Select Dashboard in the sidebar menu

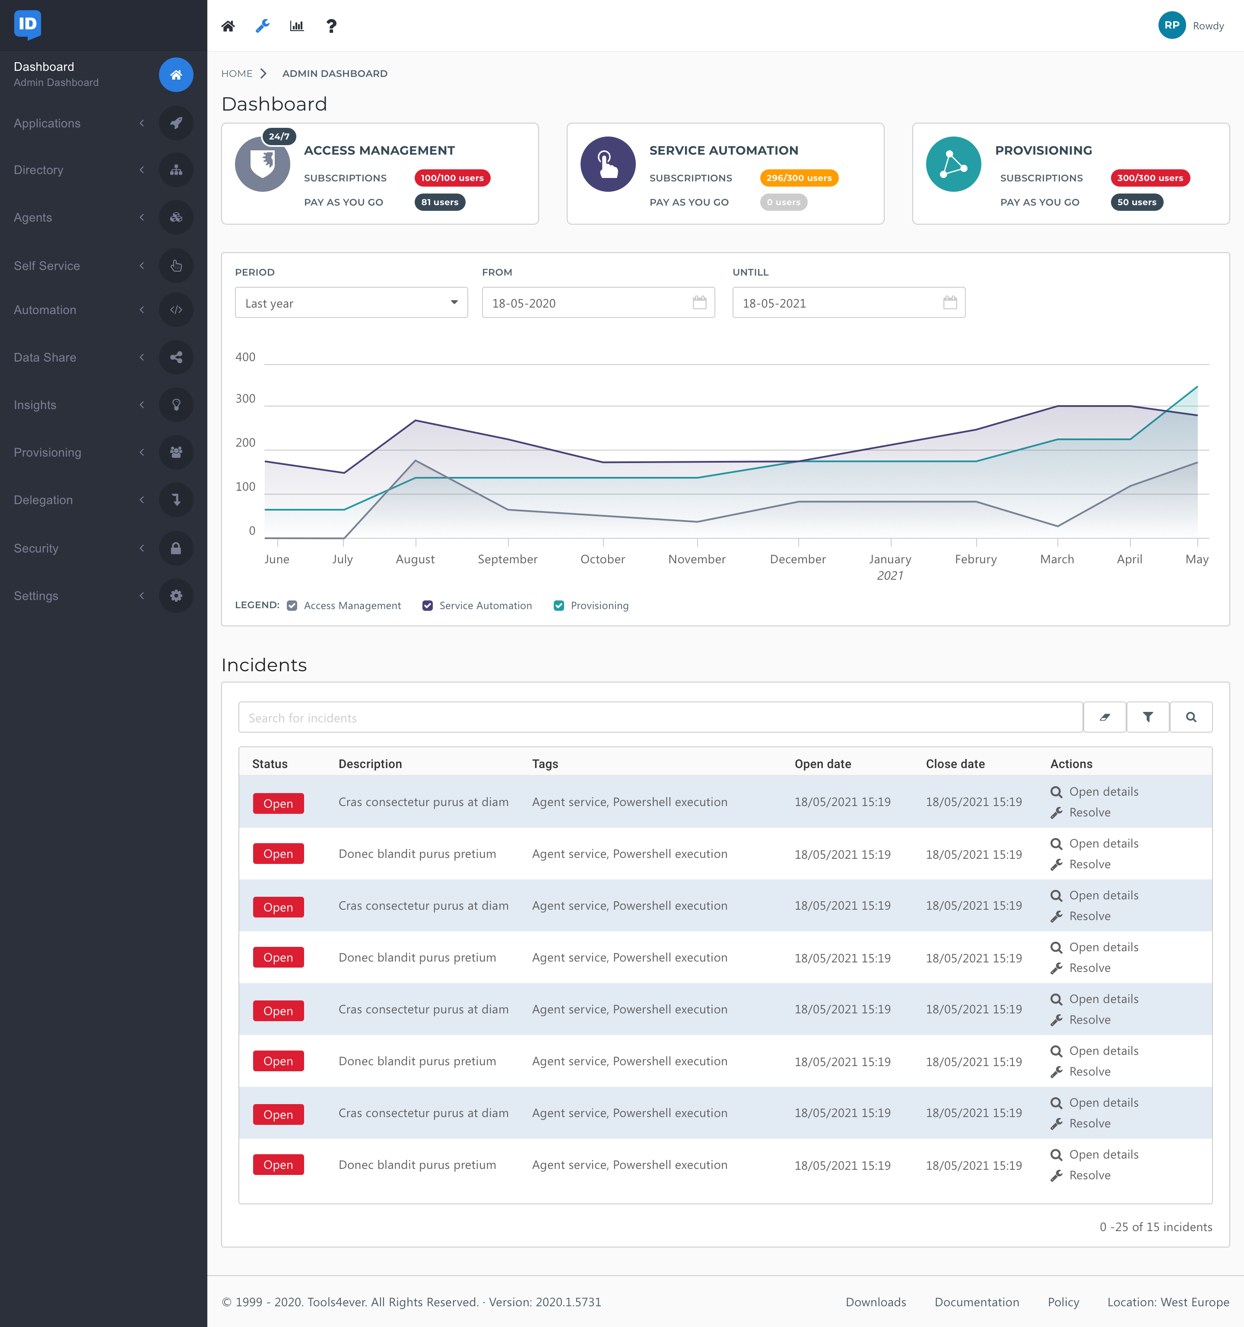(x=44, y=67)
